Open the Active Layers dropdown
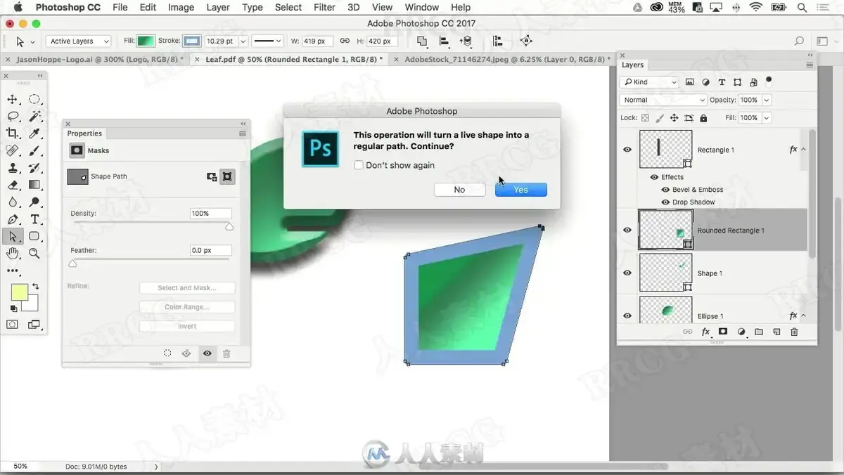This screenshot has width=844, height=475. [x=79, y=41]
